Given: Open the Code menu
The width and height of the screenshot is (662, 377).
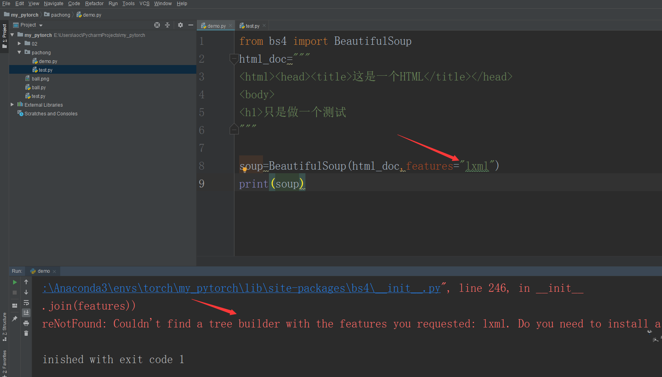Looking at the screenshot, I should coord(74,4).
